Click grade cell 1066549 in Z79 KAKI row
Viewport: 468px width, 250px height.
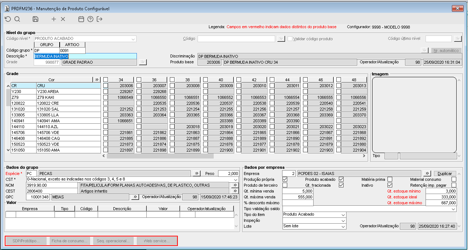(x=121, y=97)
